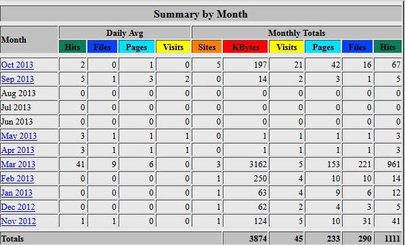
Task: Click the Totals row label
Action: coord(12,238)
